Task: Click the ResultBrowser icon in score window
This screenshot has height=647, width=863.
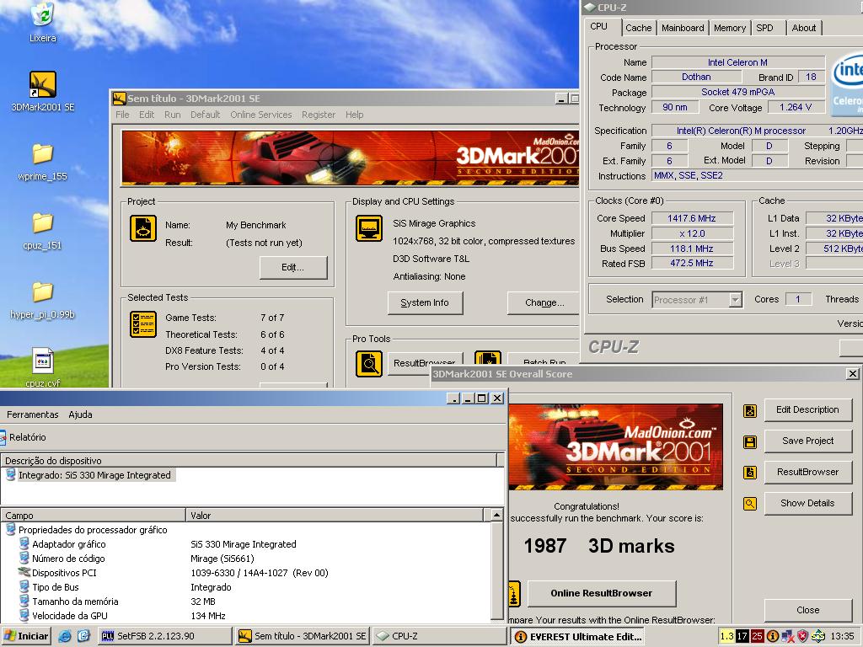Action: coord(750,473)
